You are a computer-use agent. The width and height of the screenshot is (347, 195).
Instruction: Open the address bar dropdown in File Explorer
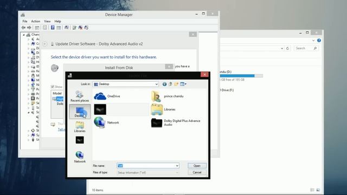[x=282, y=48]
